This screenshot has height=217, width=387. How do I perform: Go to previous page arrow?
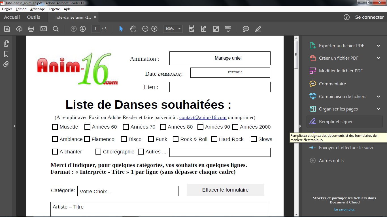(74, 29)
